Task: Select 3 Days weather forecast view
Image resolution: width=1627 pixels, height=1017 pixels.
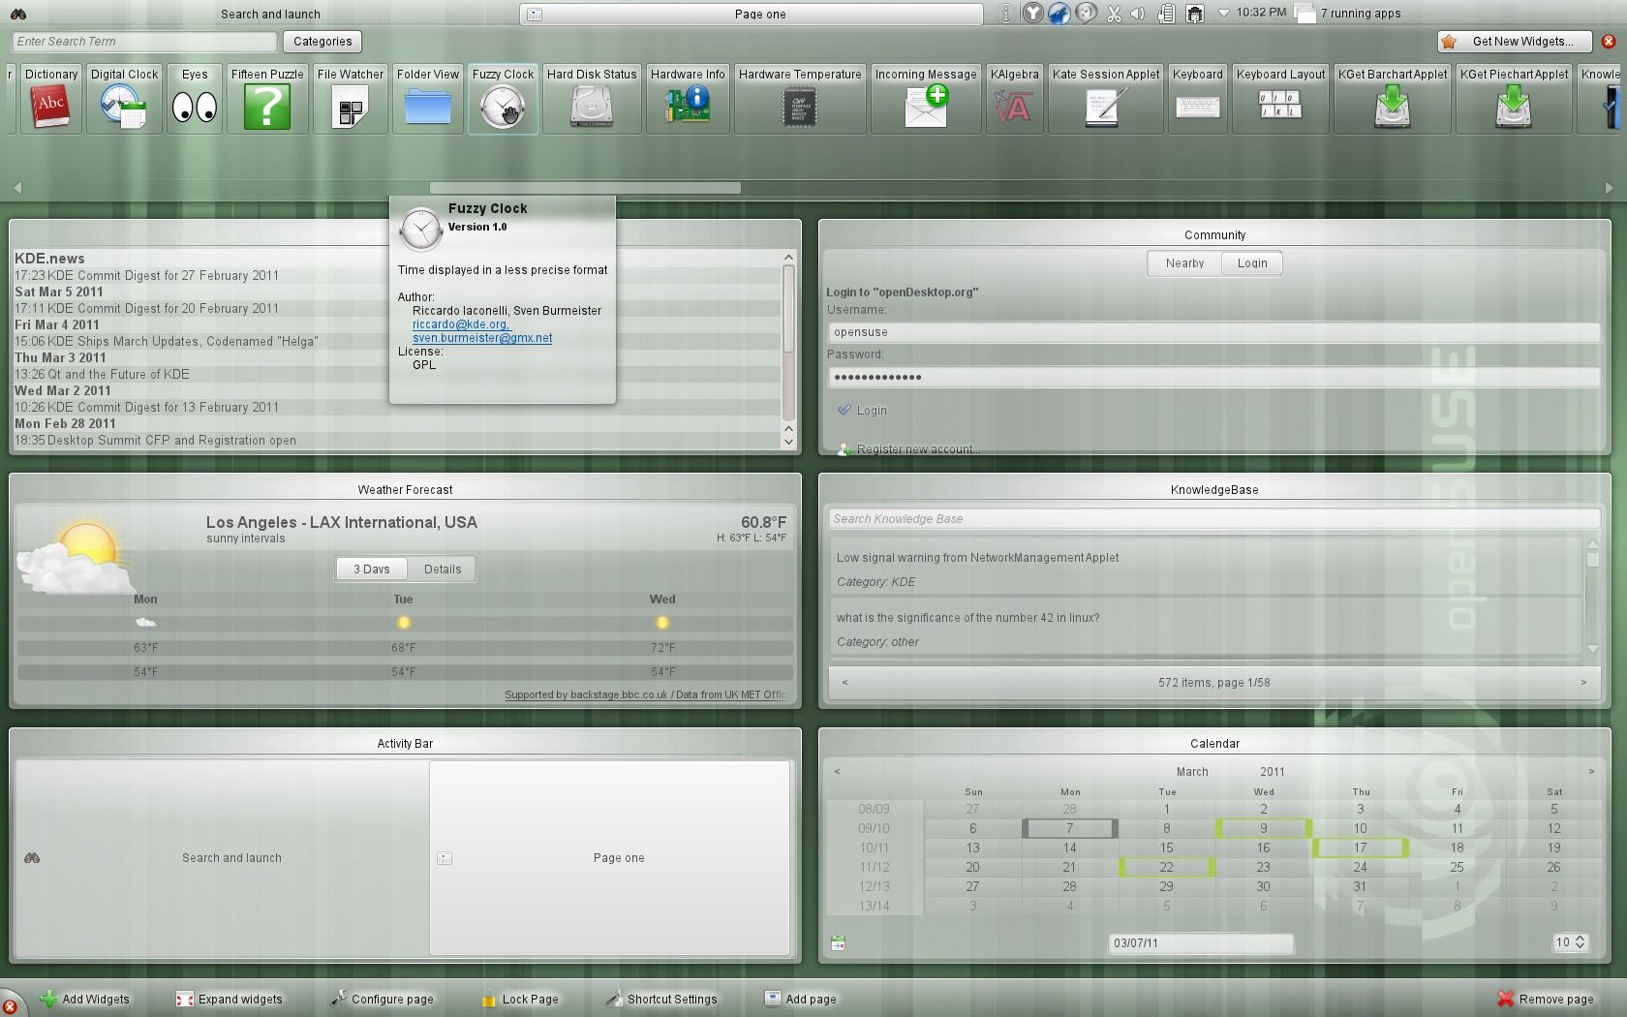Action: point(372,570)
